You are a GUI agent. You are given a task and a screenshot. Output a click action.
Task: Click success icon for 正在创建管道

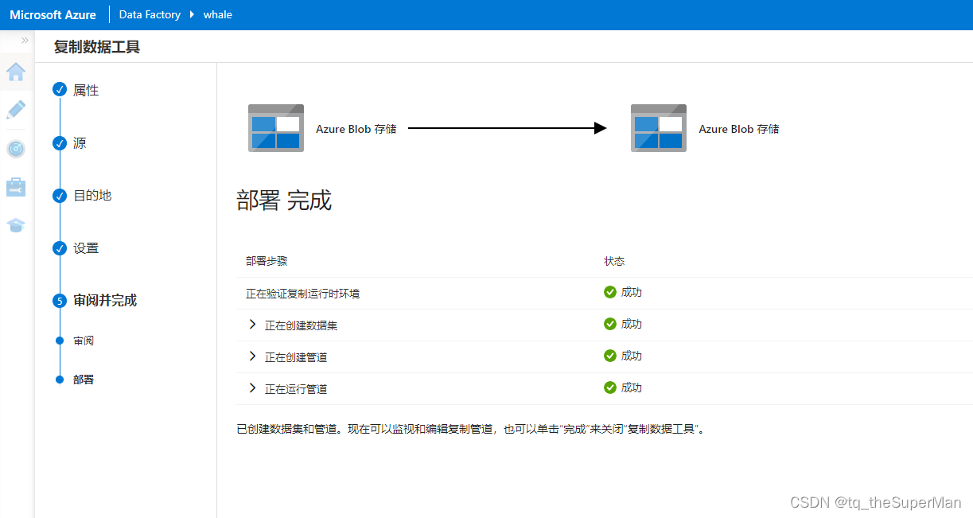(610, 356)
